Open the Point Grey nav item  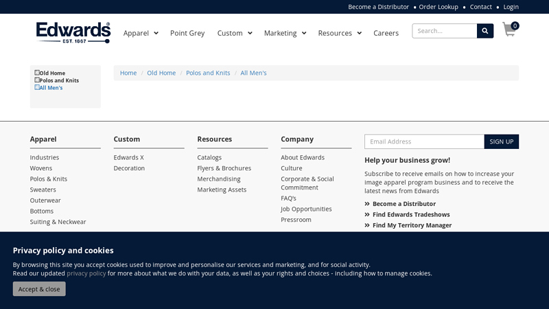pyautogui.click(x=187, y=33)
